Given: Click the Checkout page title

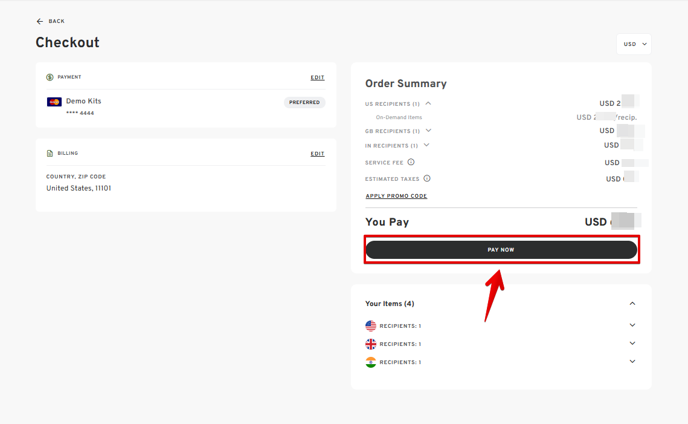Looking at the screenshot, I should pos(68,42).
